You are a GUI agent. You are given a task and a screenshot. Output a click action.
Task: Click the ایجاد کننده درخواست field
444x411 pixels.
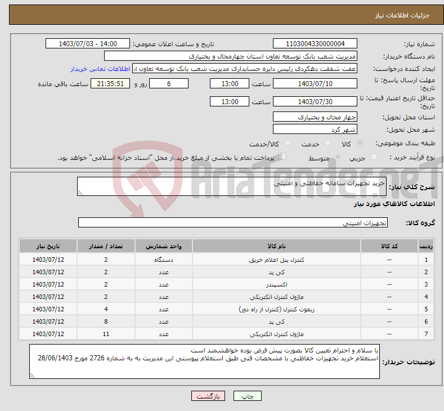pos(245,69)
